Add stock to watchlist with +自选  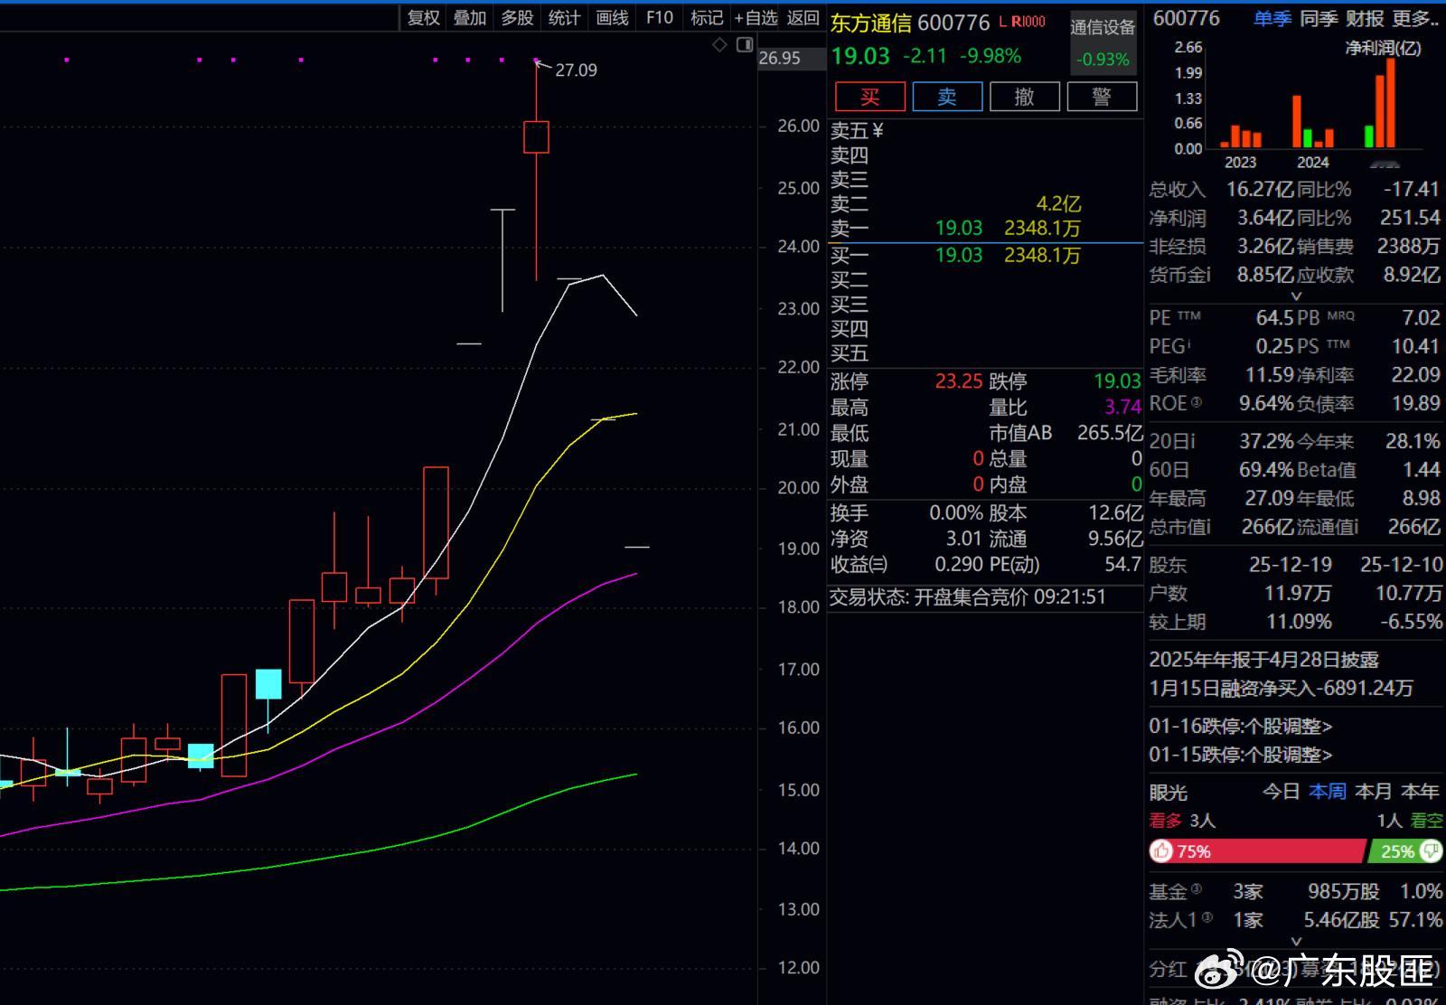point(756,17)
